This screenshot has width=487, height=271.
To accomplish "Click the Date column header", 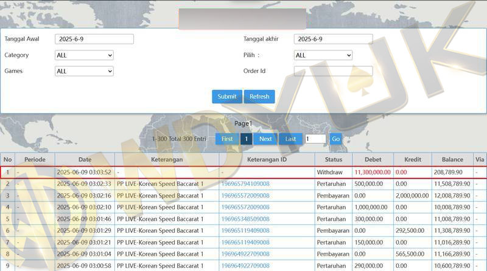I will (x=85, y=159).
